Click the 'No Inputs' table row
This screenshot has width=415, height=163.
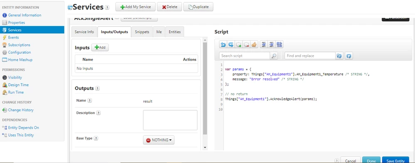[x=136, y=68]
